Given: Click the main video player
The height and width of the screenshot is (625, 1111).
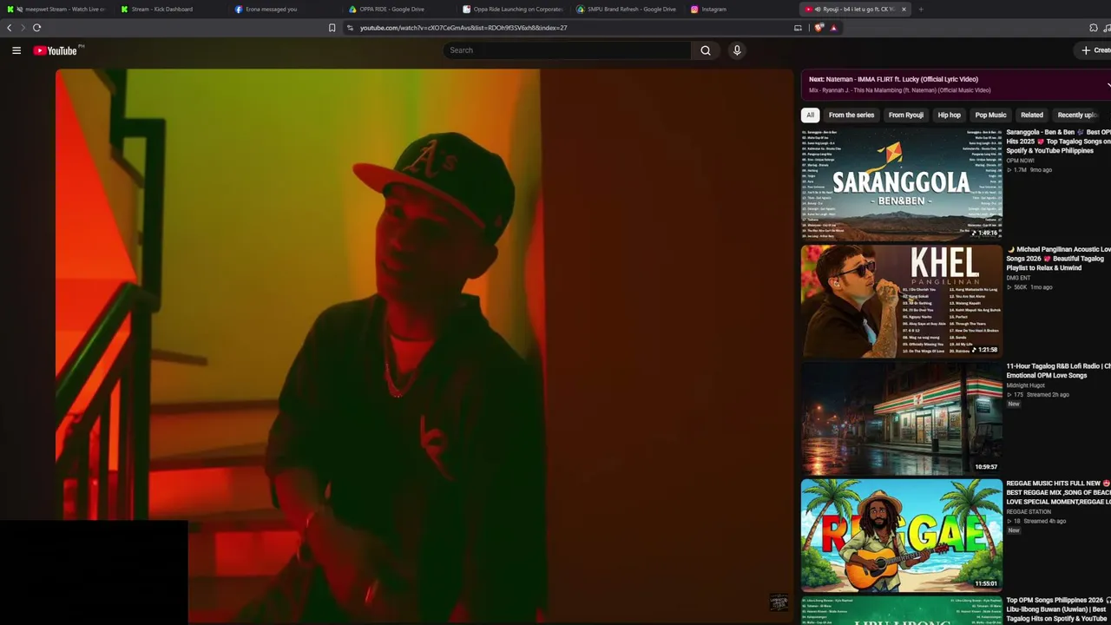Looking at the screenshot, I should click(424, 346).
